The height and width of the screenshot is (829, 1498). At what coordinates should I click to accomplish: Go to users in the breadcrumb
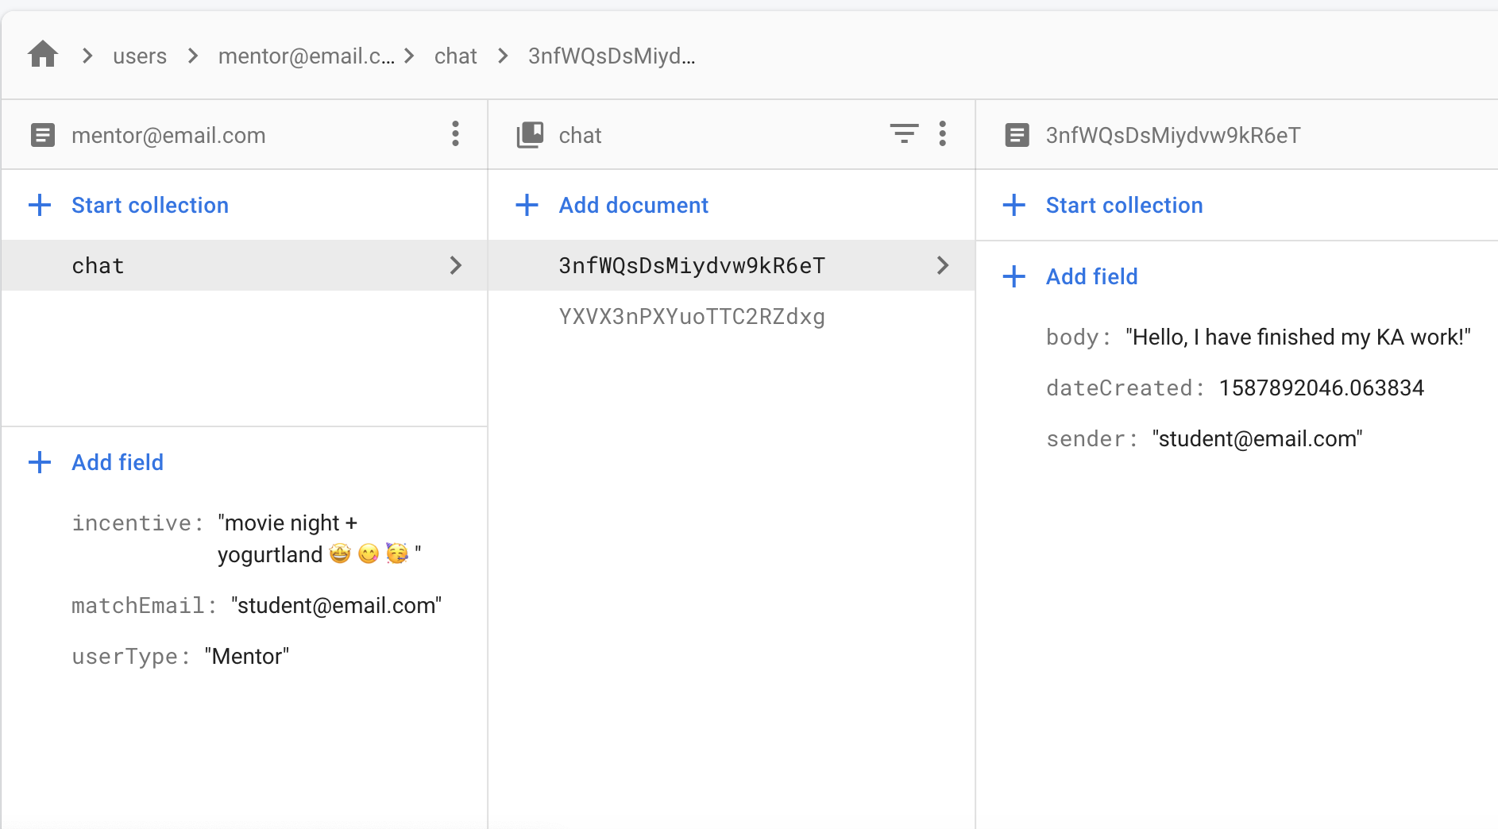click(140, 56)
